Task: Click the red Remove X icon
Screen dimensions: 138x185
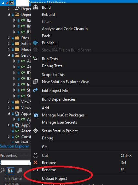Action: pyautogui.click(x=35, y=162)
